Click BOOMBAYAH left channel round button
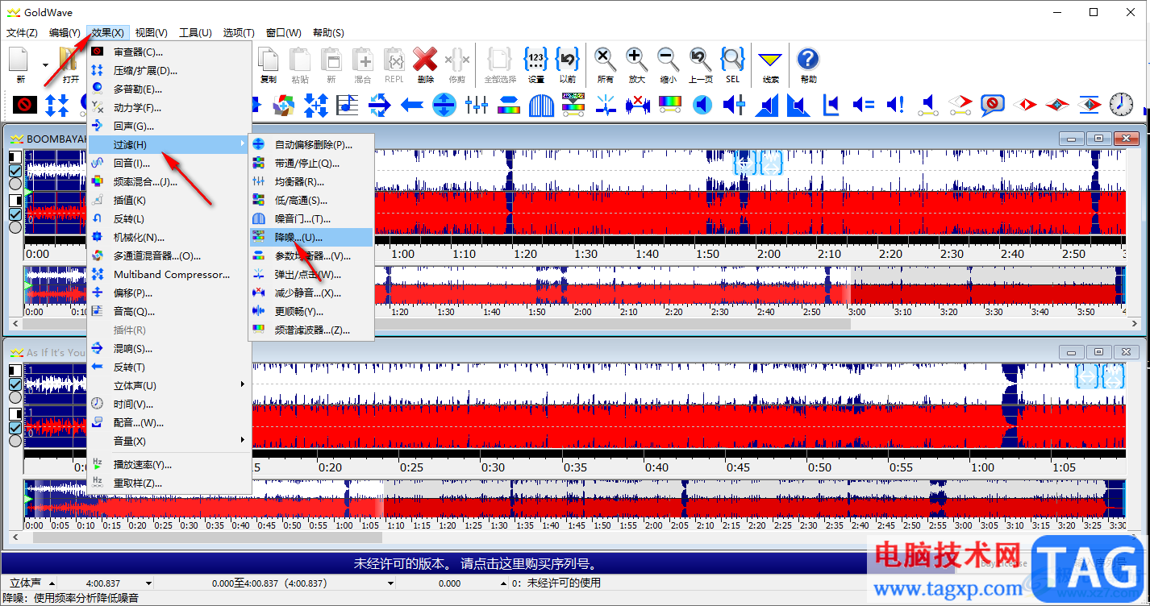Viewport: 1150px width, 606px height. point(15,184)
